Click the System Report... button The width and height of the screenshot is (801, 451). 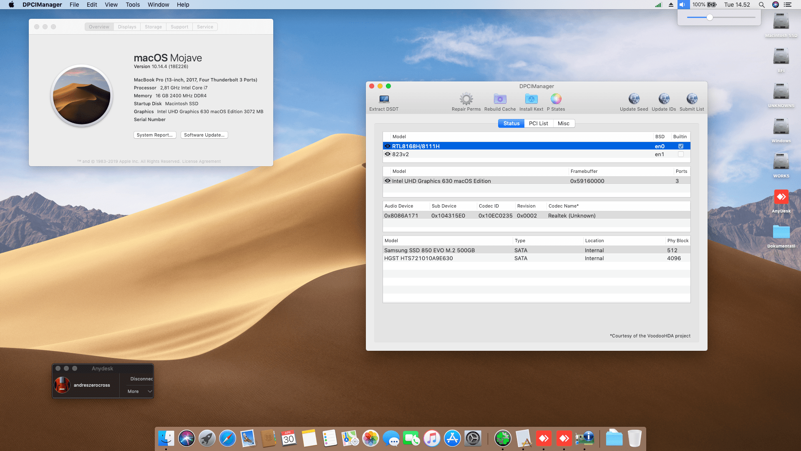click(x=155, y=135)
